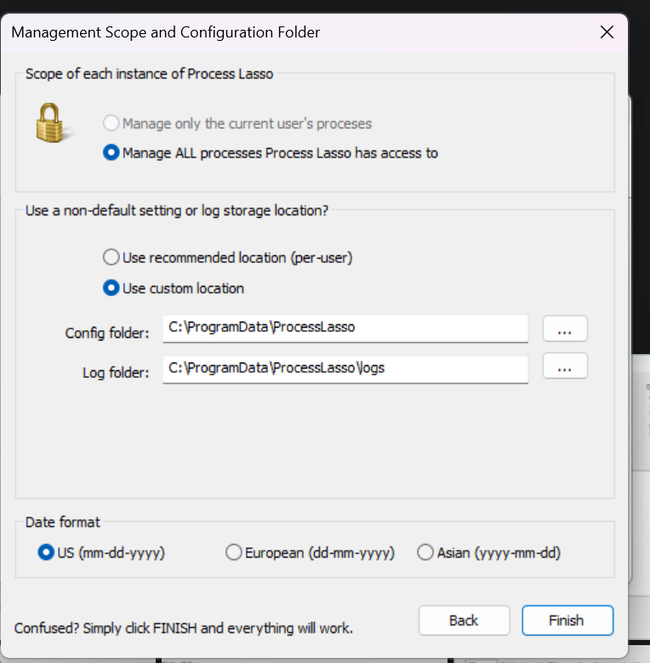Screen dimensions: 650x663
Task: Click the dialog title 'Management Scope and Configuration Folder'
Action: pyautogui.click(x=166, y=32)
